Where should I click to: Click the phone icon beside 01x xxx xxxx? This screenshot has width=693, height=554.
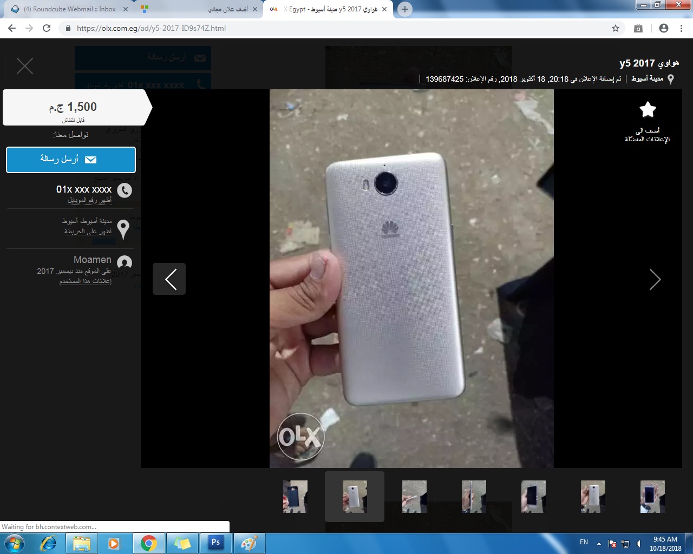click(x=125, y=190)
